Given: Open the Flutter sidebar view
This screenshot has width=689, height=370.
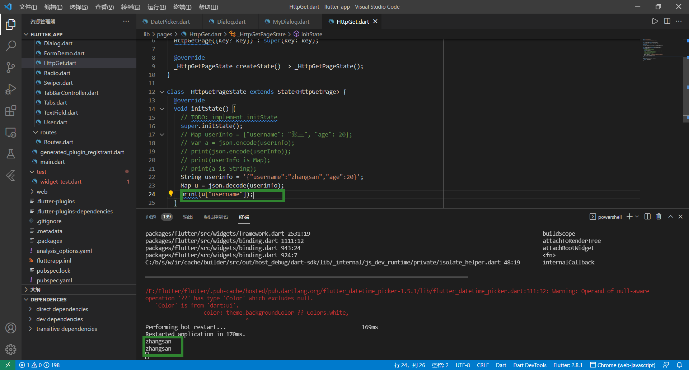Looking at the screenshot, I should pos(11,175).
